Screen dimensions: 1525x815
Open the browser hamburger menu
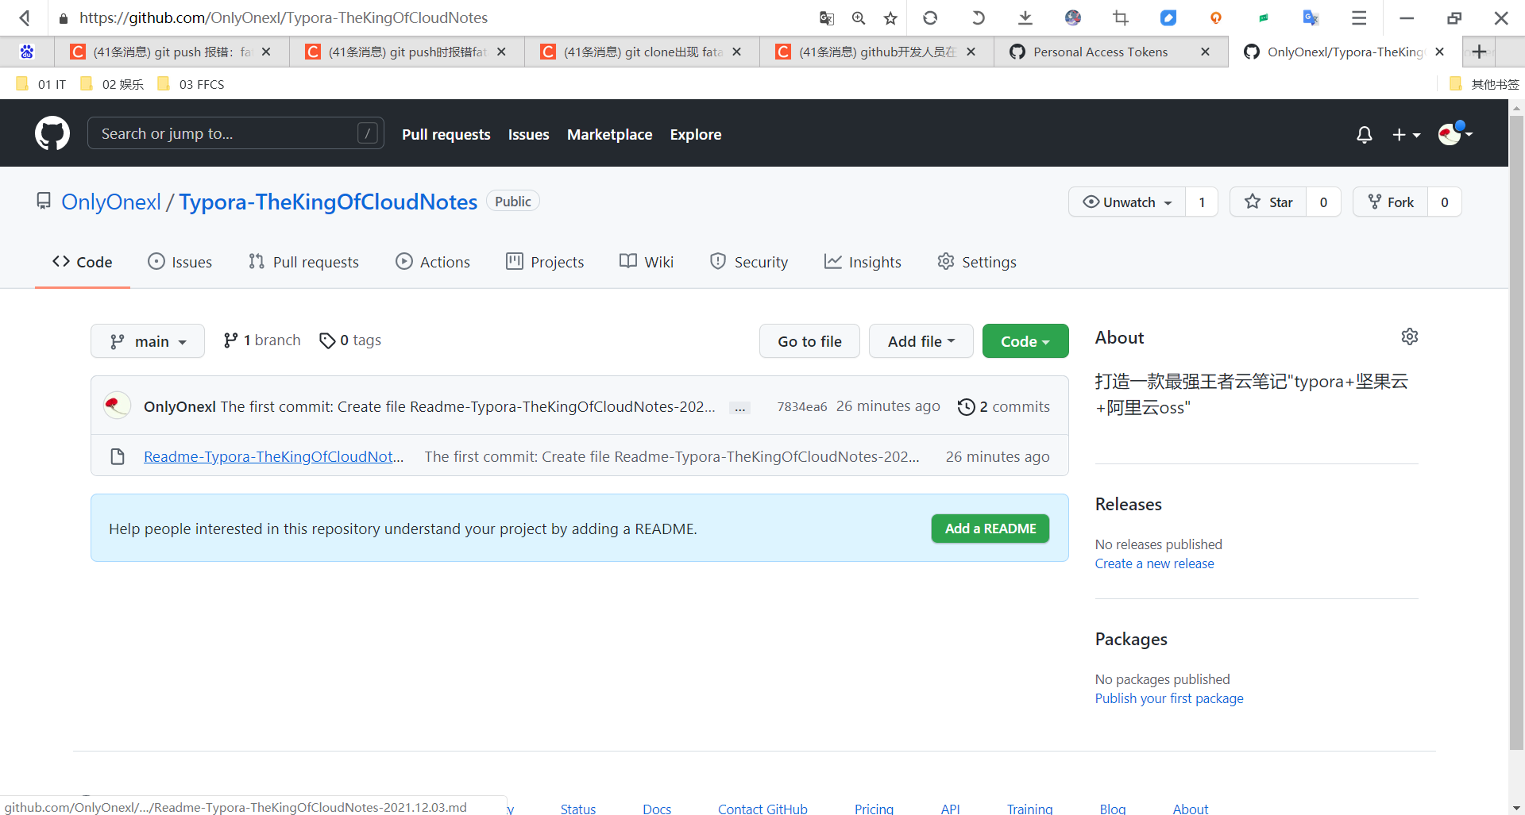pyautogui.click(x=1359, y=17)
